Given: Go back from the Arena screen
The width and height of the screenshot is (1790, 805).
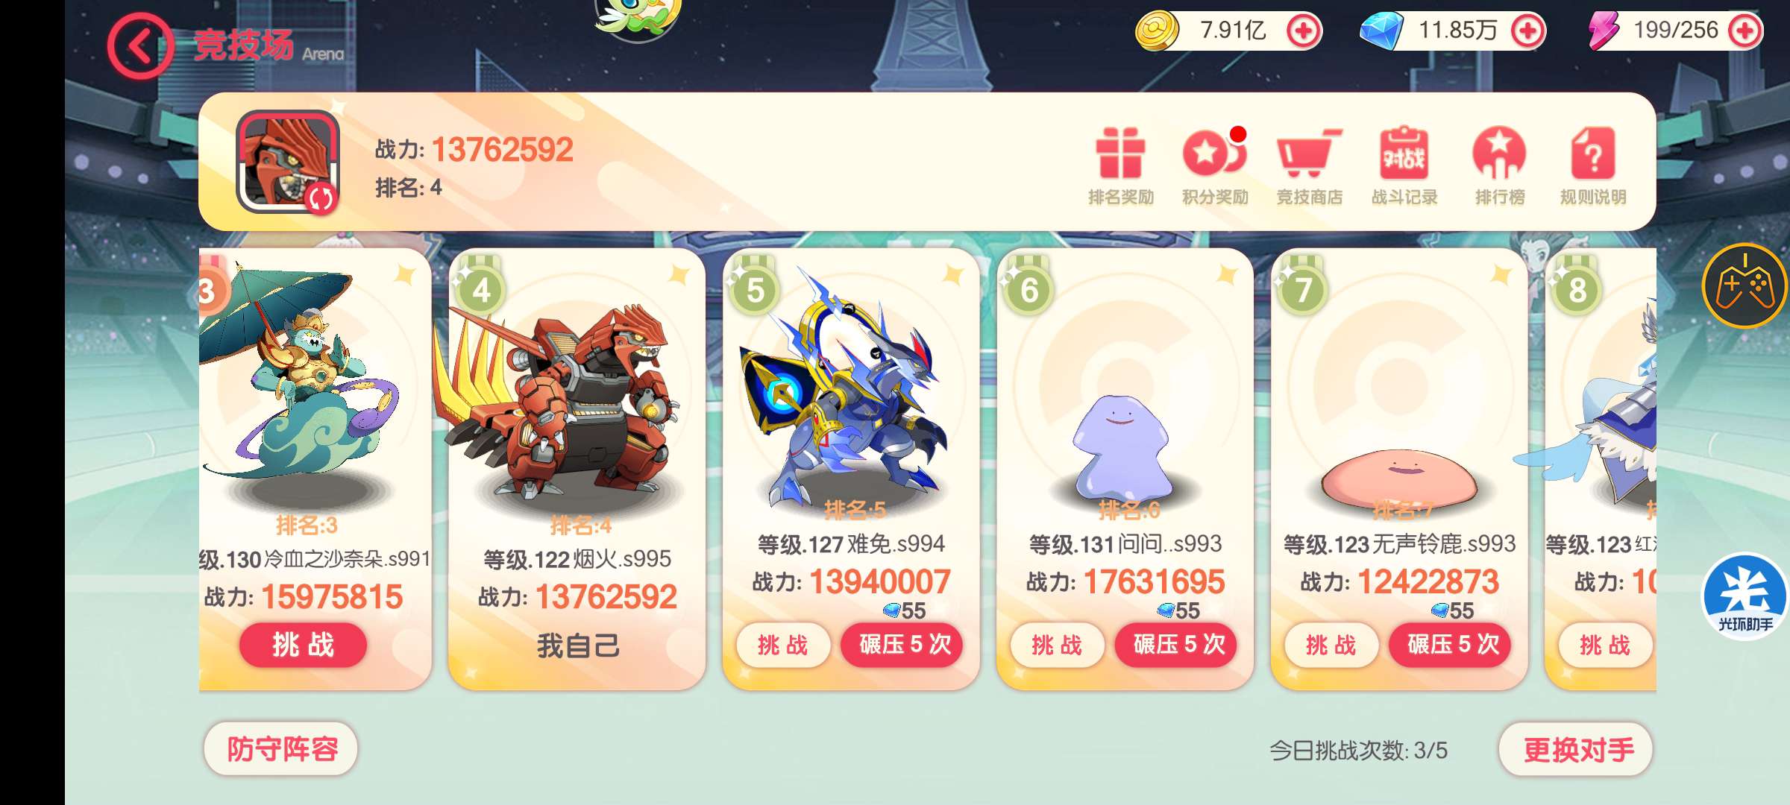Looking at the screenshot, I should pyautogui.click(x=140, y=46).
